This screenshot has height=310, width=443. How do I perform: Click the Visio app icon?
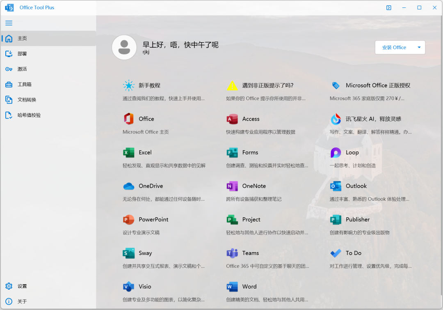(129, 287)
